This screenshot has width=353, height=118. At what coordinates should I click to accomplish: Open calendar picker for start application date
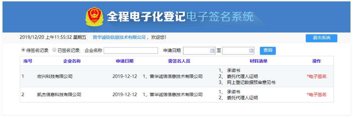(x=212, y=51)
